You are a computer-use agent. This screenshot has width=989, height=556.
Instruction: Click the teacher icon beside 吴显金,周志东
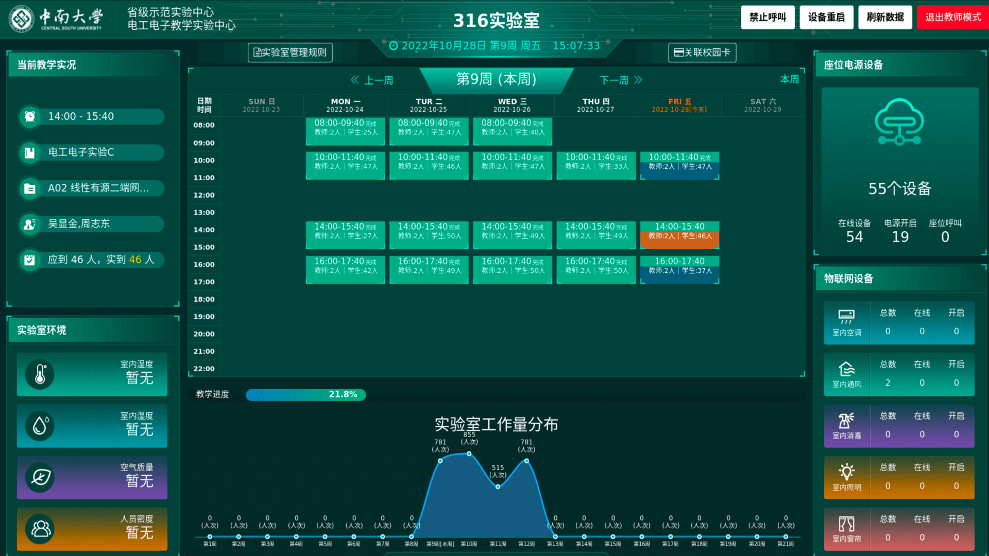(29, 224)
